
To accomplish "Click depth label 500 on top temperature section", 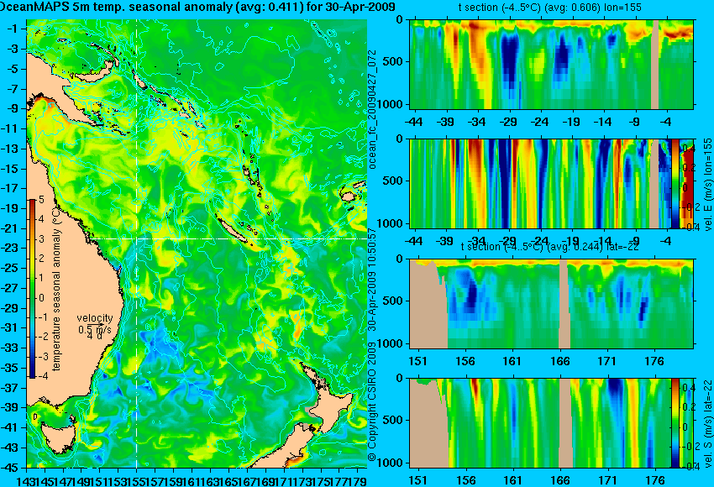I will point(393,61).
